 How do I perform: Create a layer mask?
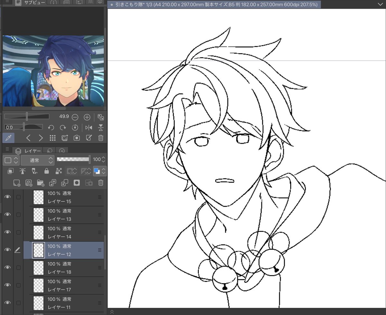pyautogui.click(x=77, y=183)
